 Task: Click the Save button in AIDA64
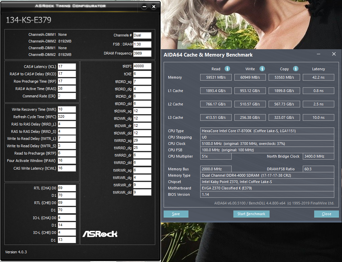click(176, 214)
